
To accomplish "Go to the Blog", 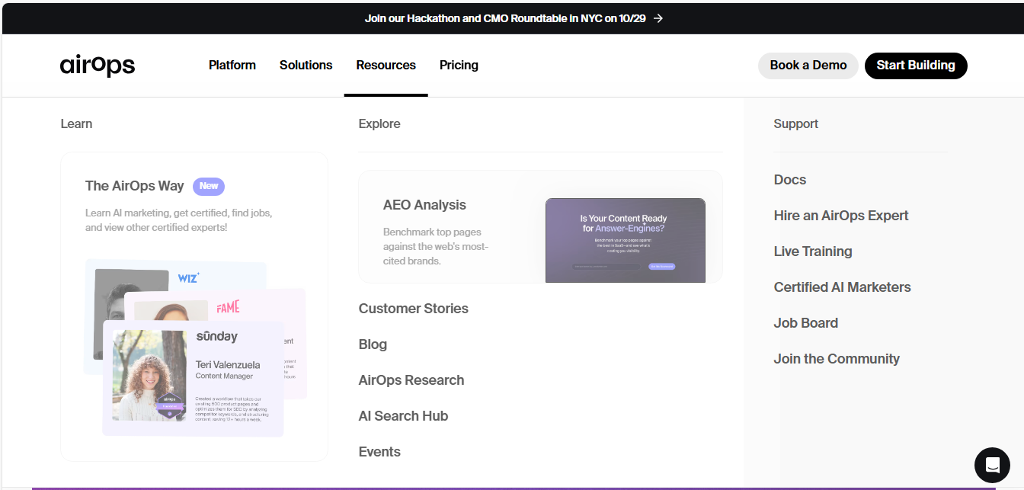I will coord(373,344).
